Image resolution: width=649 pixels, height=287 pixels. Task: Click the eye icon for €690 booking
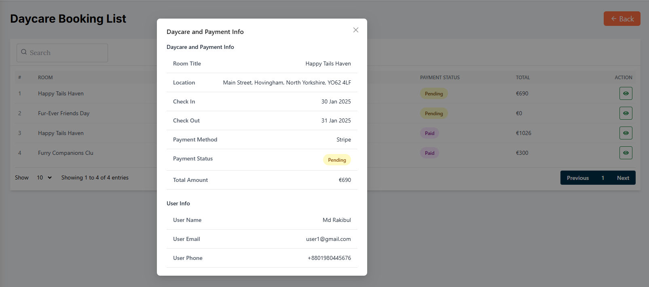coord(626,93)
